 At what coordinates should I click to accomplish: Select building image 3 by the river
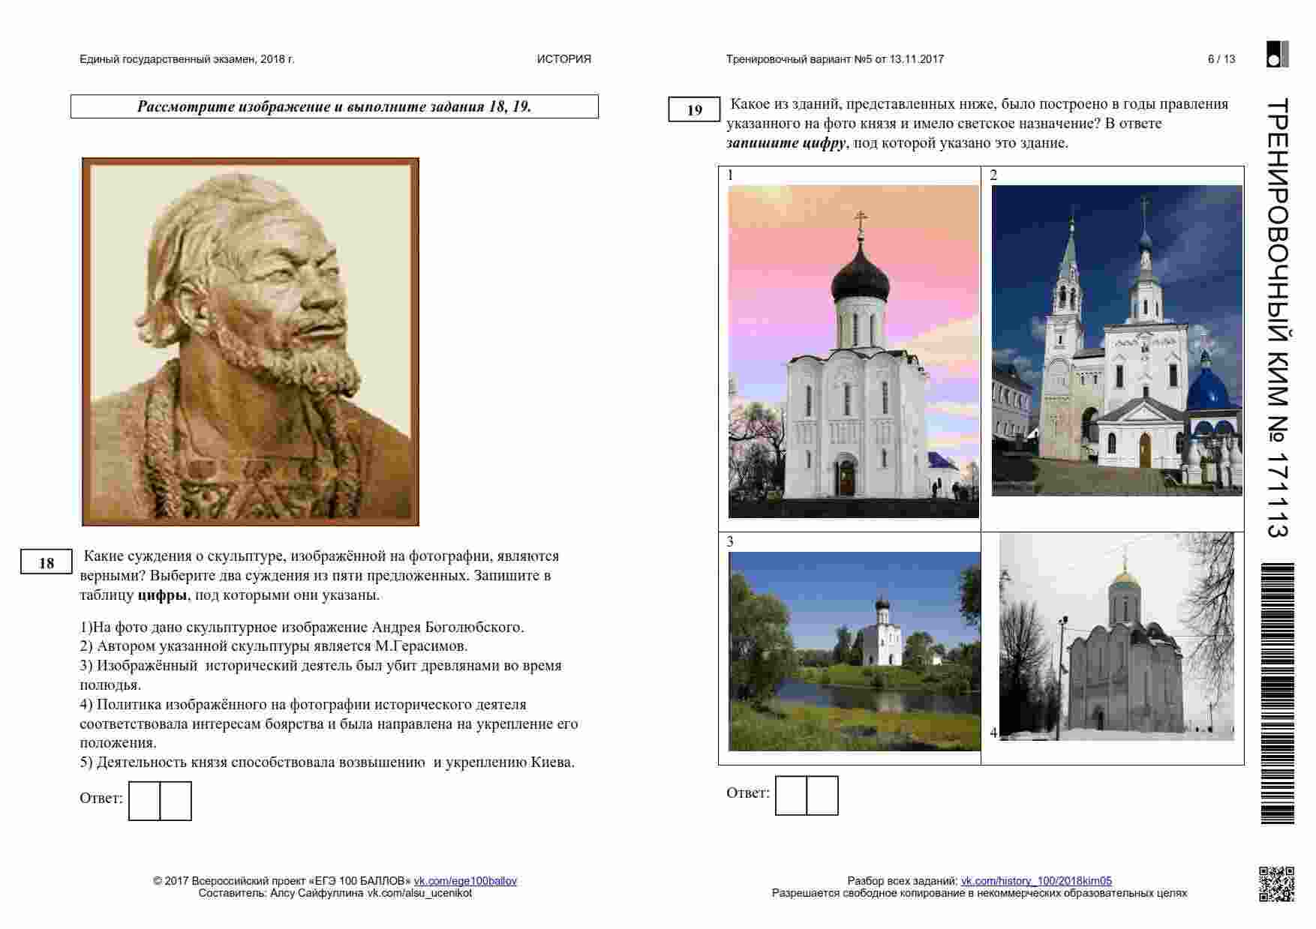[855, 651]
